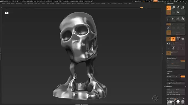Select the gray material sphere on the right
This screenshot has width=188, height=105.
(x=183, y=102)
